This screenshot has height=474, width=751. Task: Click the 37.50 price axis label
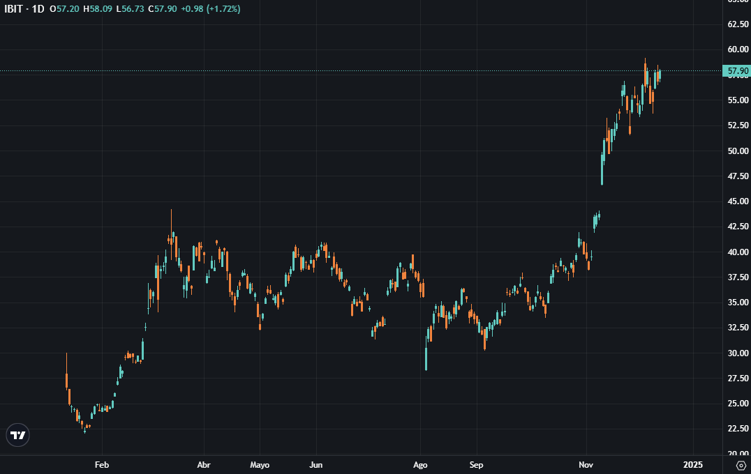738,277
